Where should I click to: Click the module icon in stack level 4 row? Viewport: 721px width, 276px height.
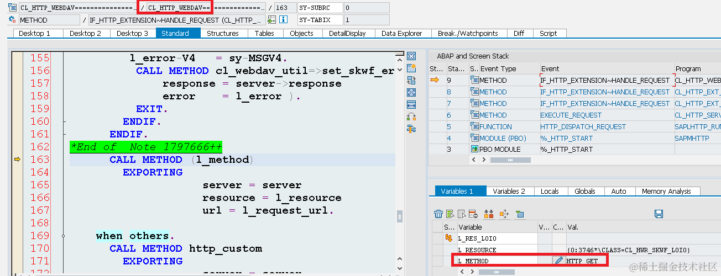[474, 138]
